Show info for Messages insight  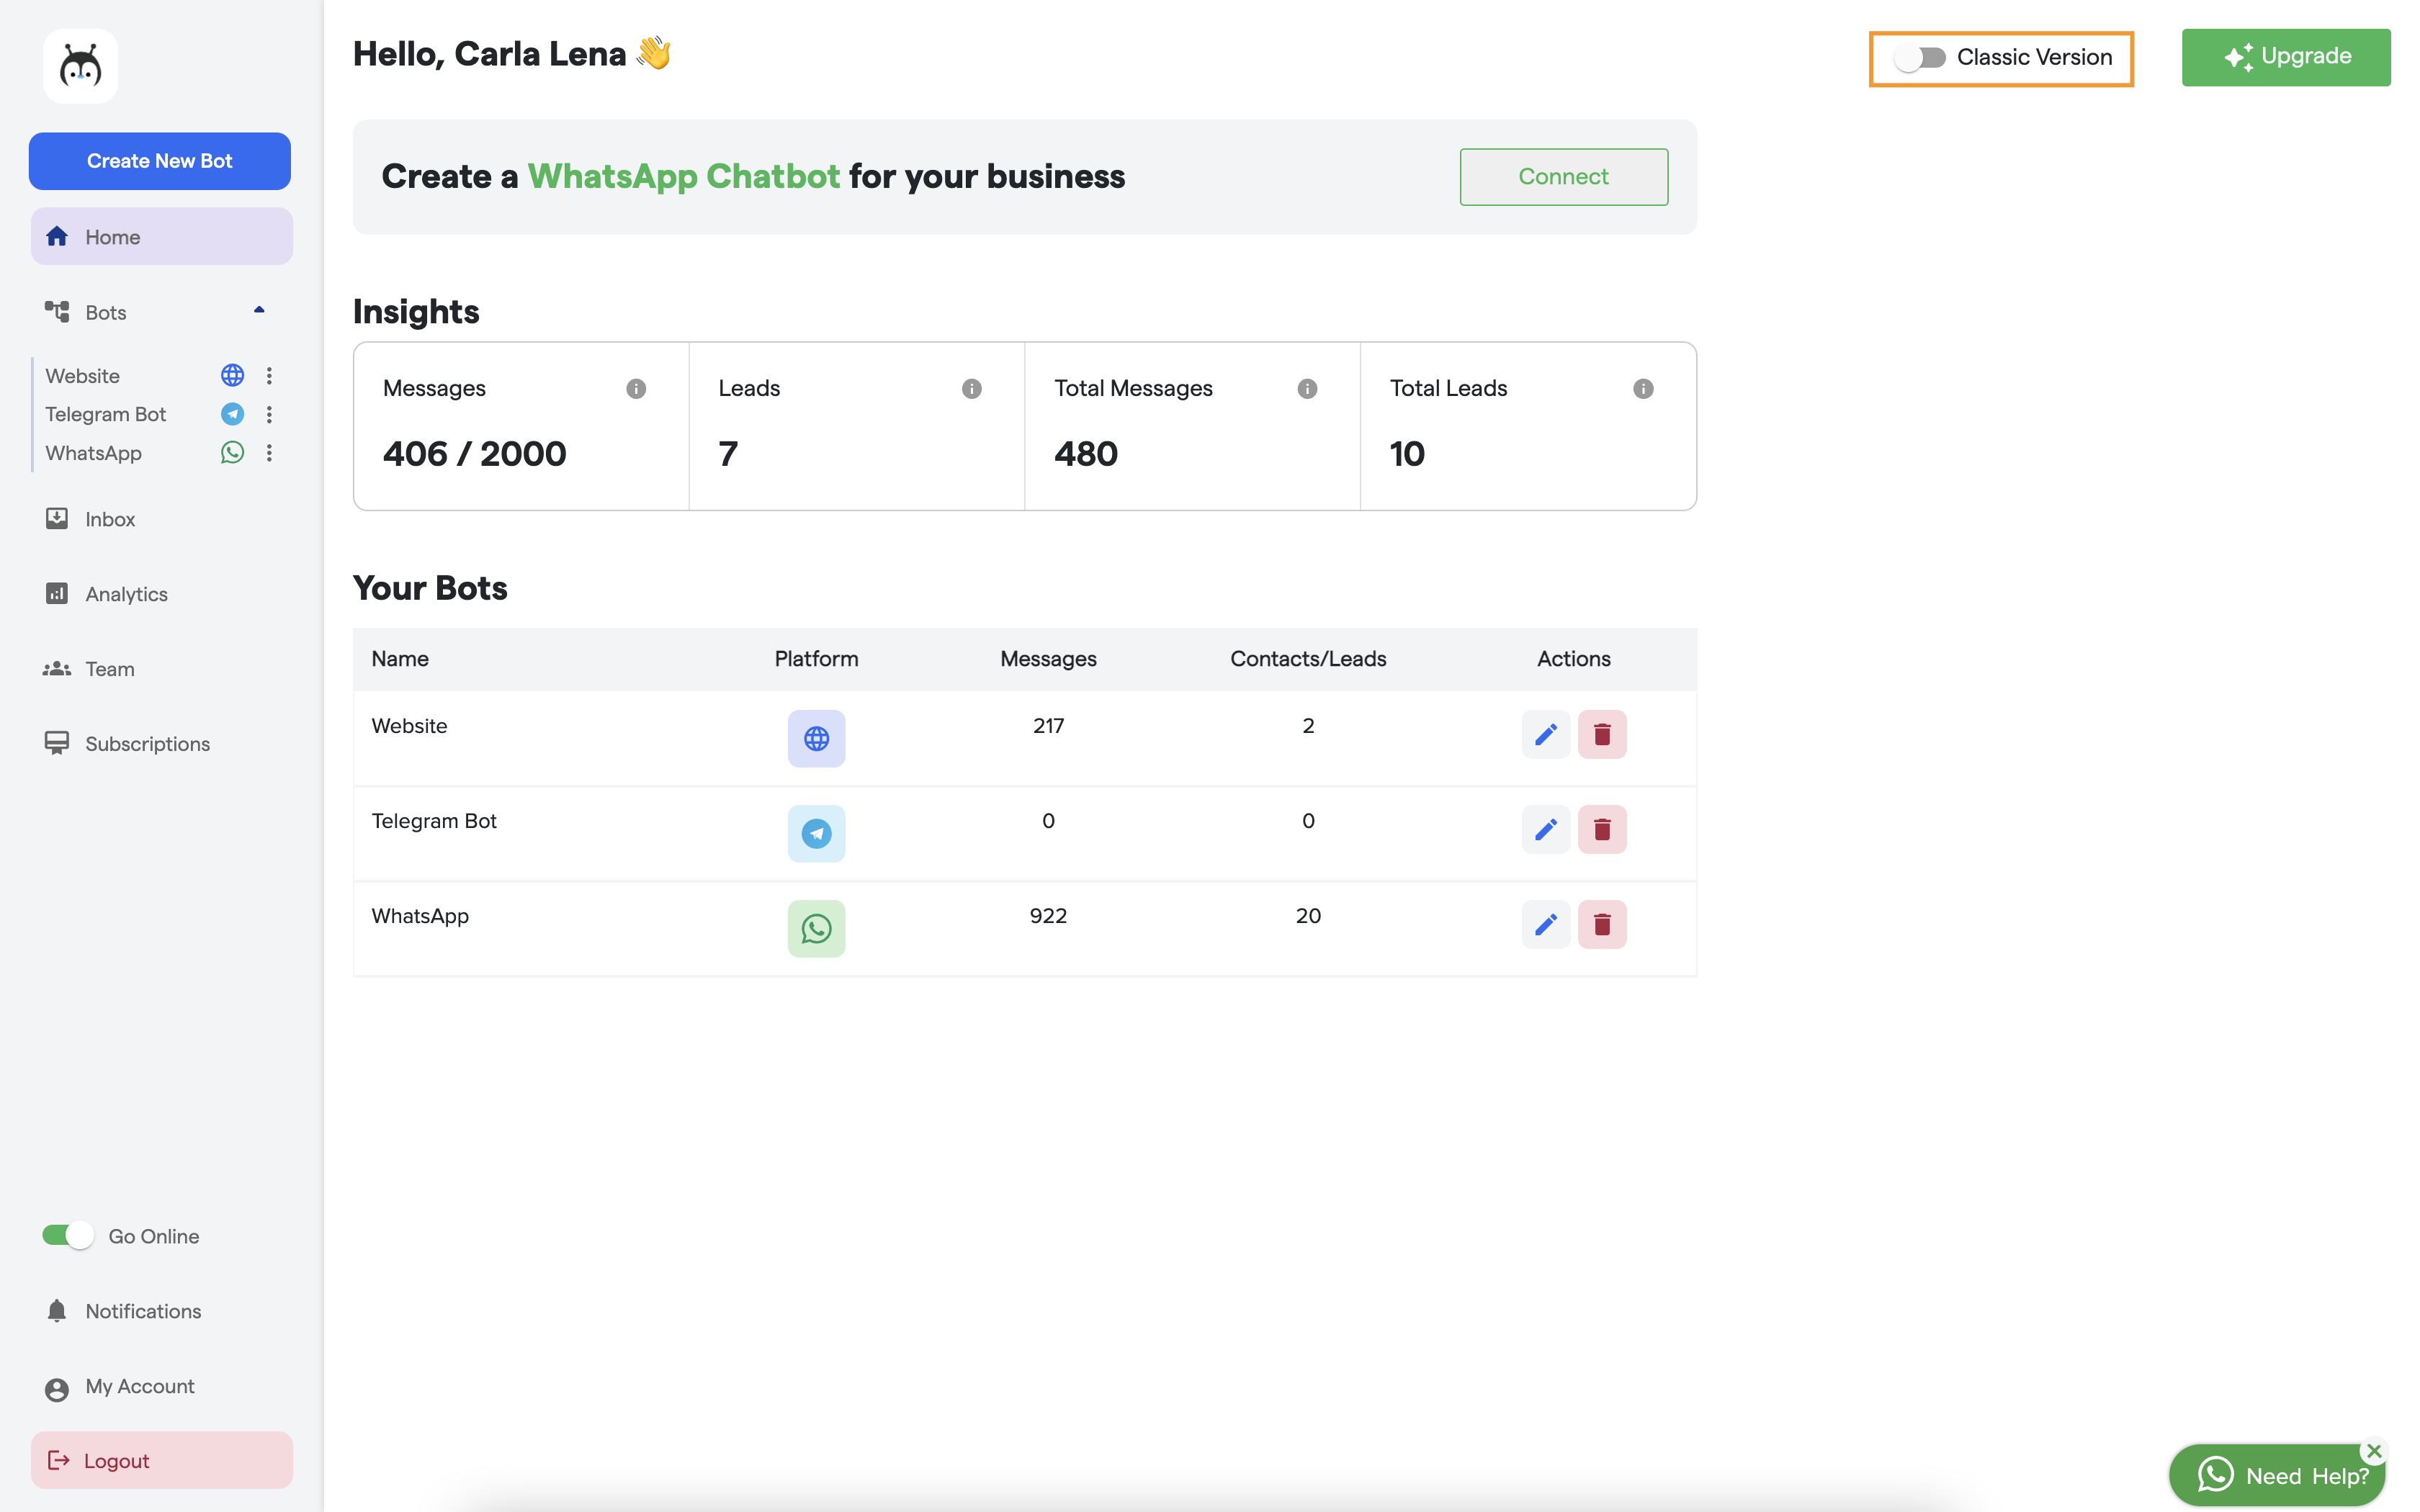pos(636,389)
